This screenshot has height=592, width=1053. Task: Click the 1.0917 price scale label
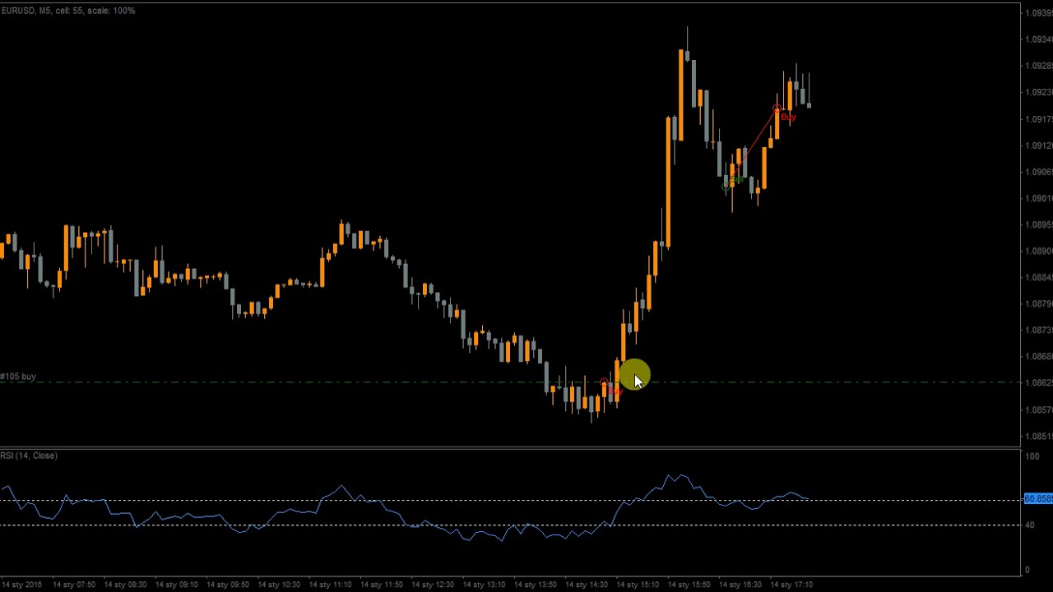pyautogui.click(x=1039, y=119)
